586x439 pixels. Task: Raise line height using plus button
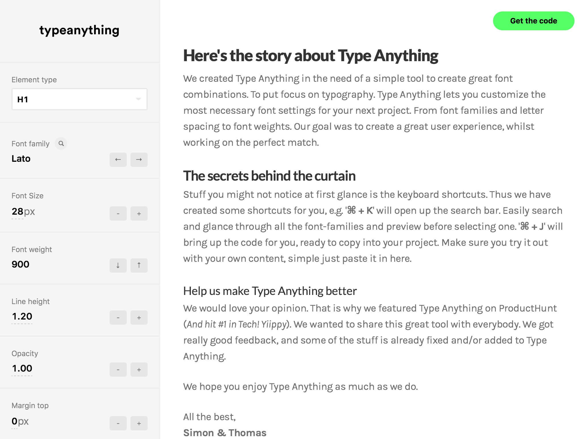(x=139, y=318)
